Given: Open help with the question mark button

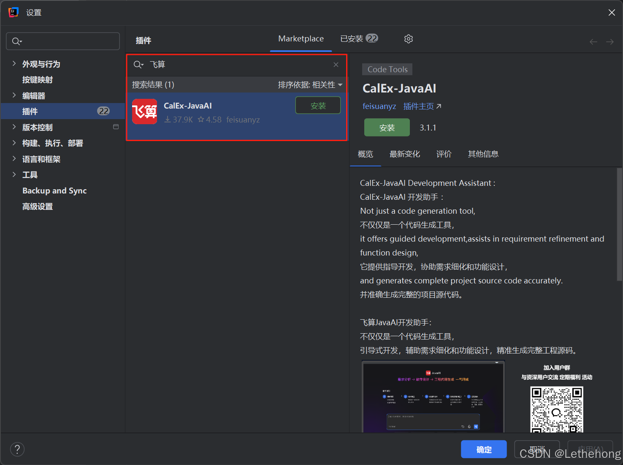Looking at the screenshot, I should coord(17,449).
